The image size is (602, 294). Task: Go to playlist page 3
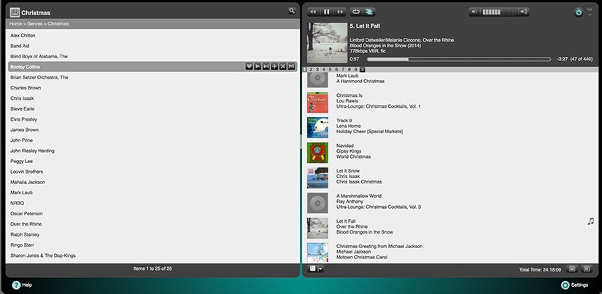[317, 70]
